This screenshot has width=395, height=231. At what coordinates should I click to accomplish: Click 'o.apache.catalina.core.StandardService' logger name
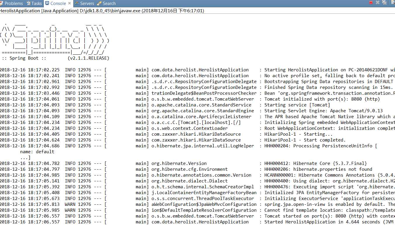(201, 105)
